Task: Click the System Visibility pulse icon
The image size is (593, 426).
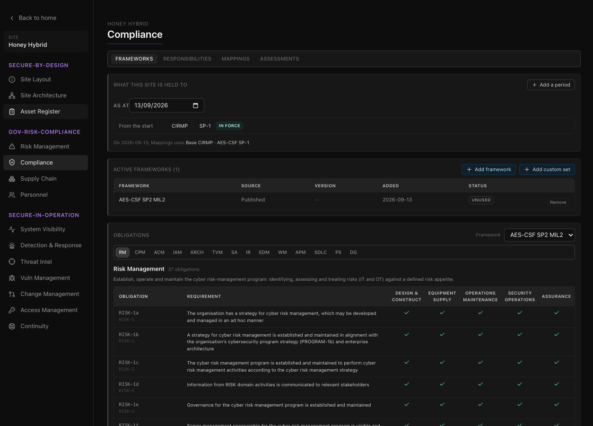Action: (12, 229)
